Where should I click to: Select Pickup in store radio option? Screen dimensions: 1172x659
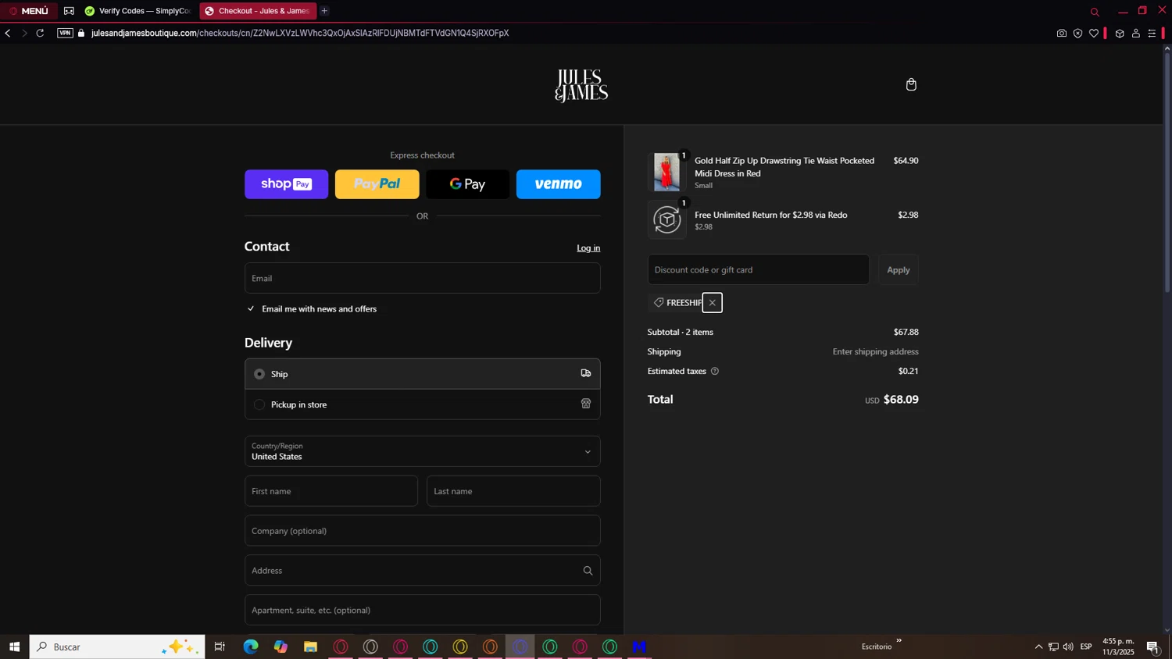click(x=259, y=404)
